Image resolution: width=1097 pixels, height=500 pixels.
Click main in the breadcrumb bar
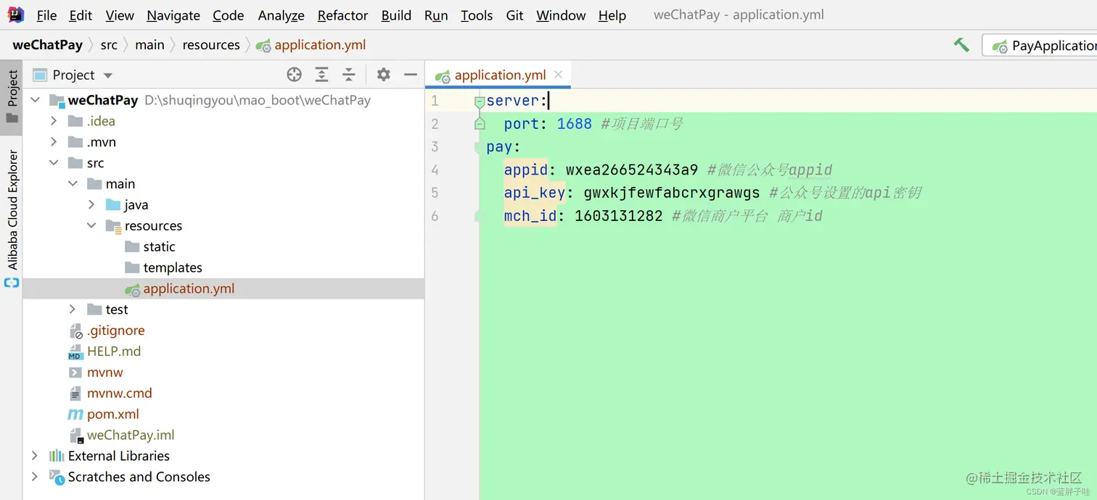(149, 45)
